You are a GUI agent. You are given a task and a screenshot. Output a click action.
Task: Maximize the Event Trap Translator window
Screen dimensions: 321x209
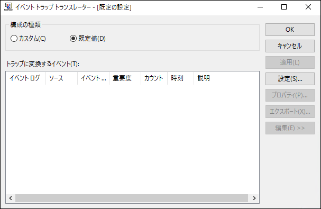pos(284,7)
